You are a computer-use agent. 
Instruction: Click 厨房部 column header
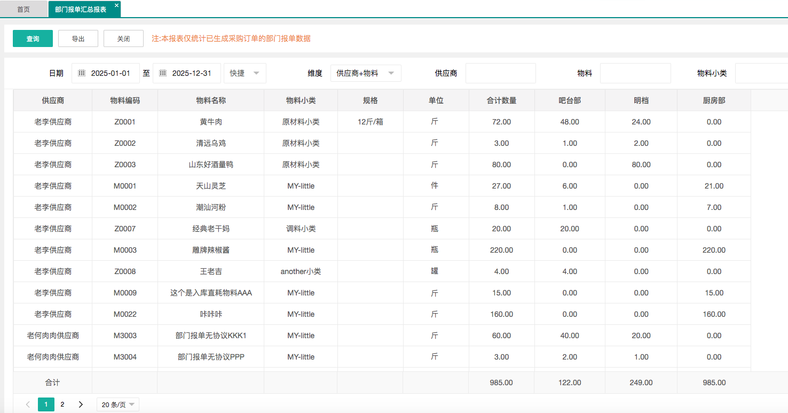(714, 100)
